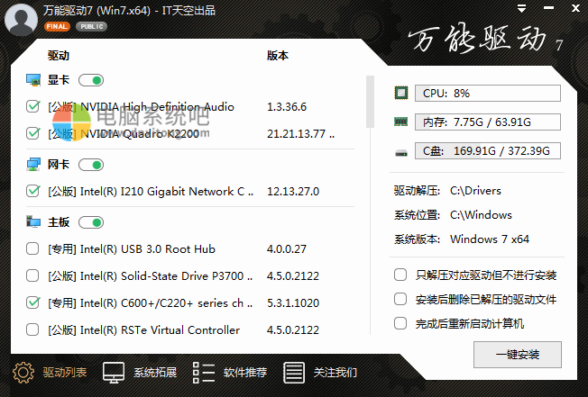Image resolution: width=588 pixels, height=397 pixels.
Task: Minimize the 万能驱动7 window
Action: click(x=548, y=8)
